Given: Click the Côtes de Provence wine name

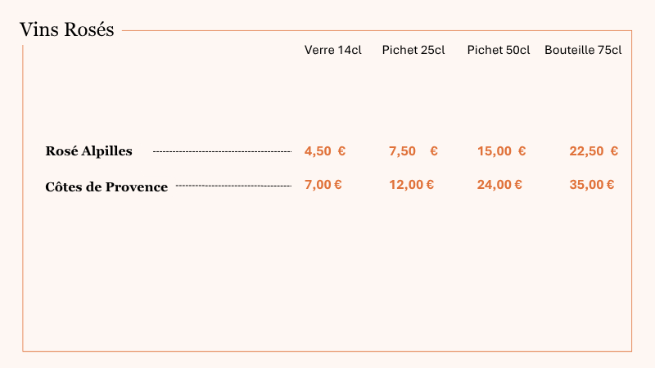Looking at the screenshot, I should pos(106,187).
